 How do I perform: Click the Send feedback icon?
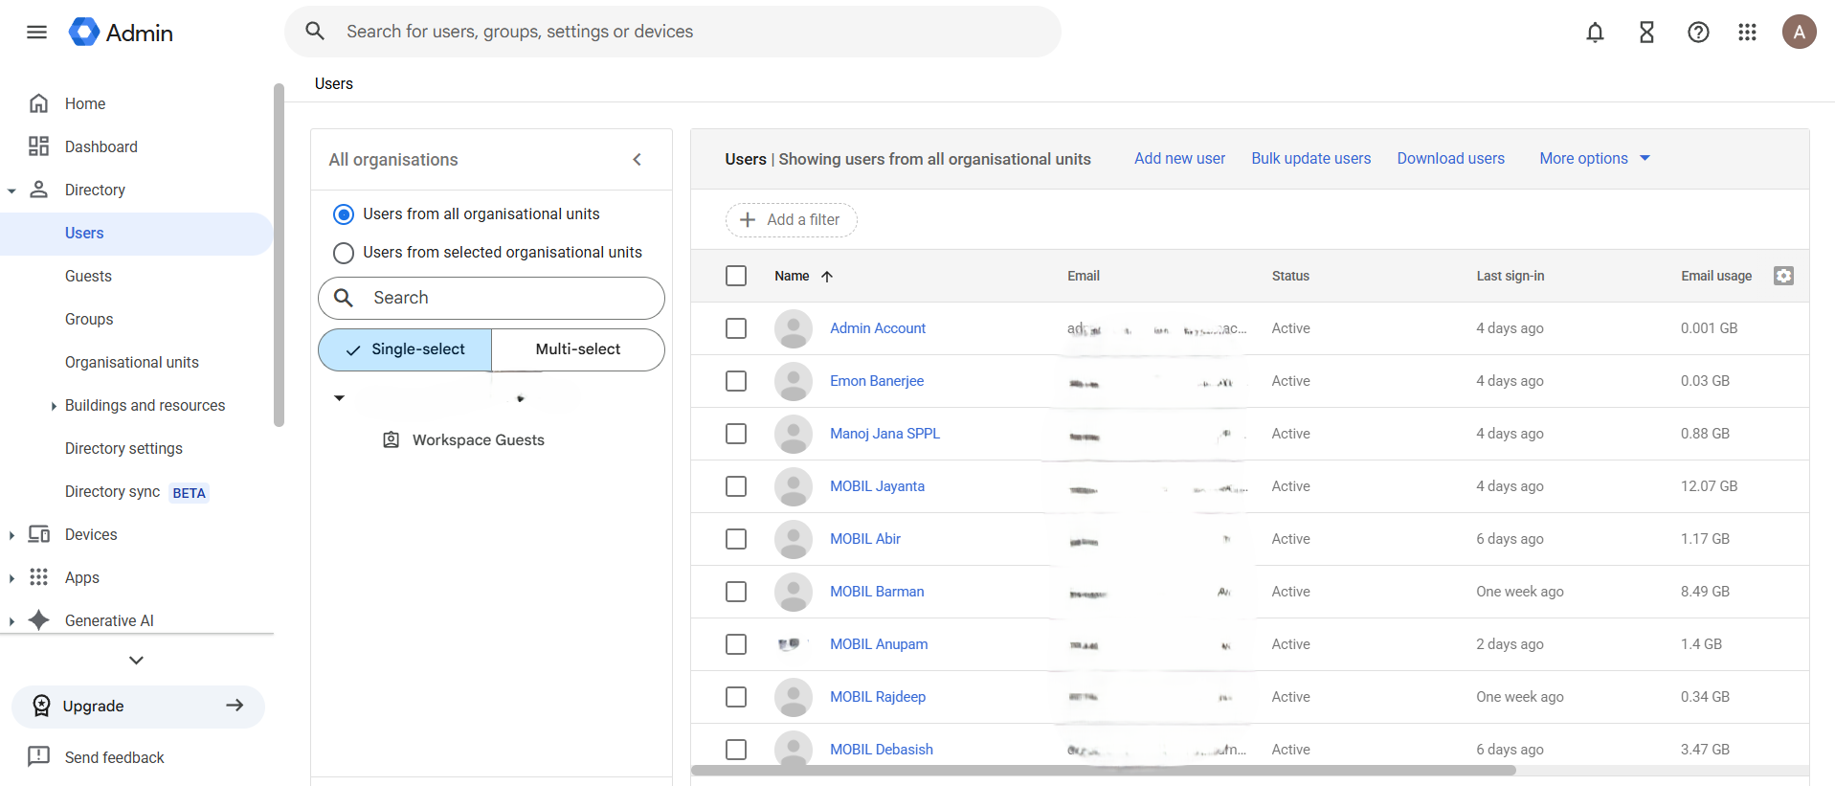pyautogui.click(x=38, y=757)
